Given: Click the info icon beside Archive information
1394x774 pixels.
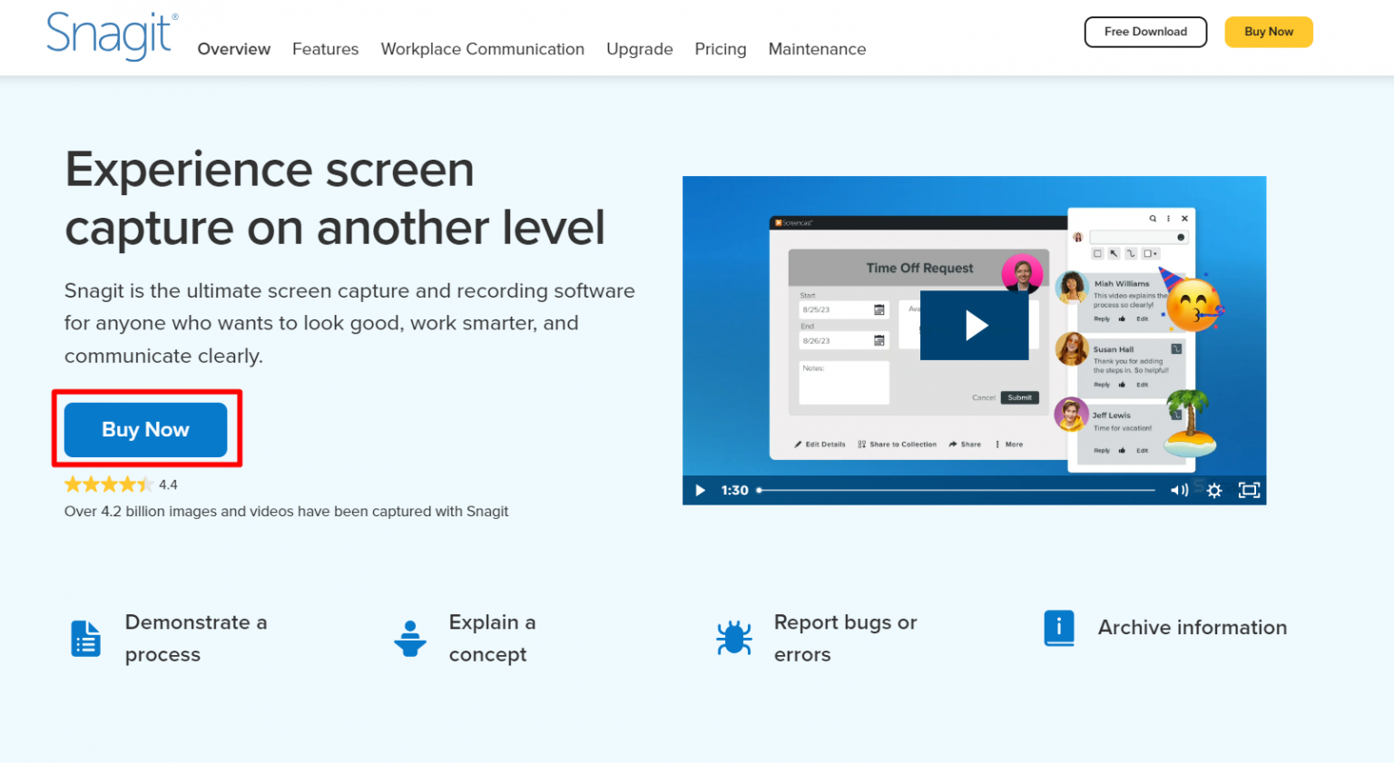Looking at the screenshot, I should [x=1058, y=627].
